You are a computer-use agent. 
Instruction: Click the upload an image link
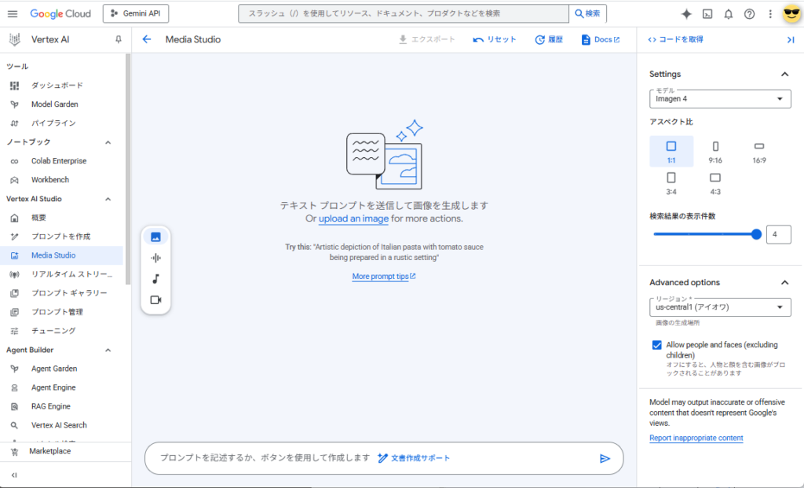pos(353,218)
